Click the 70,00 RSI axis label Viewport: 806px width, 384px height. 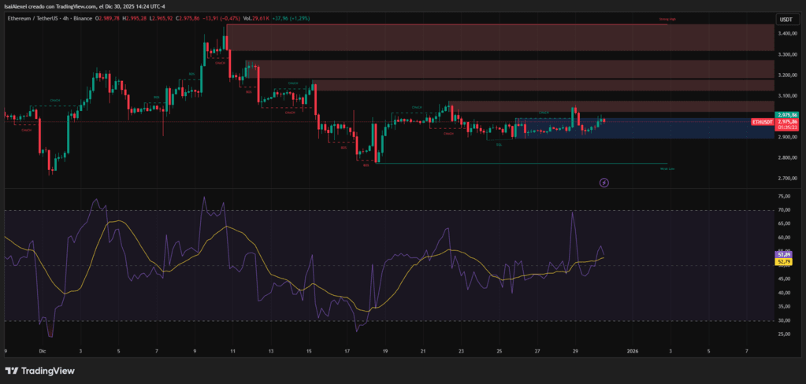pos(784,210)
